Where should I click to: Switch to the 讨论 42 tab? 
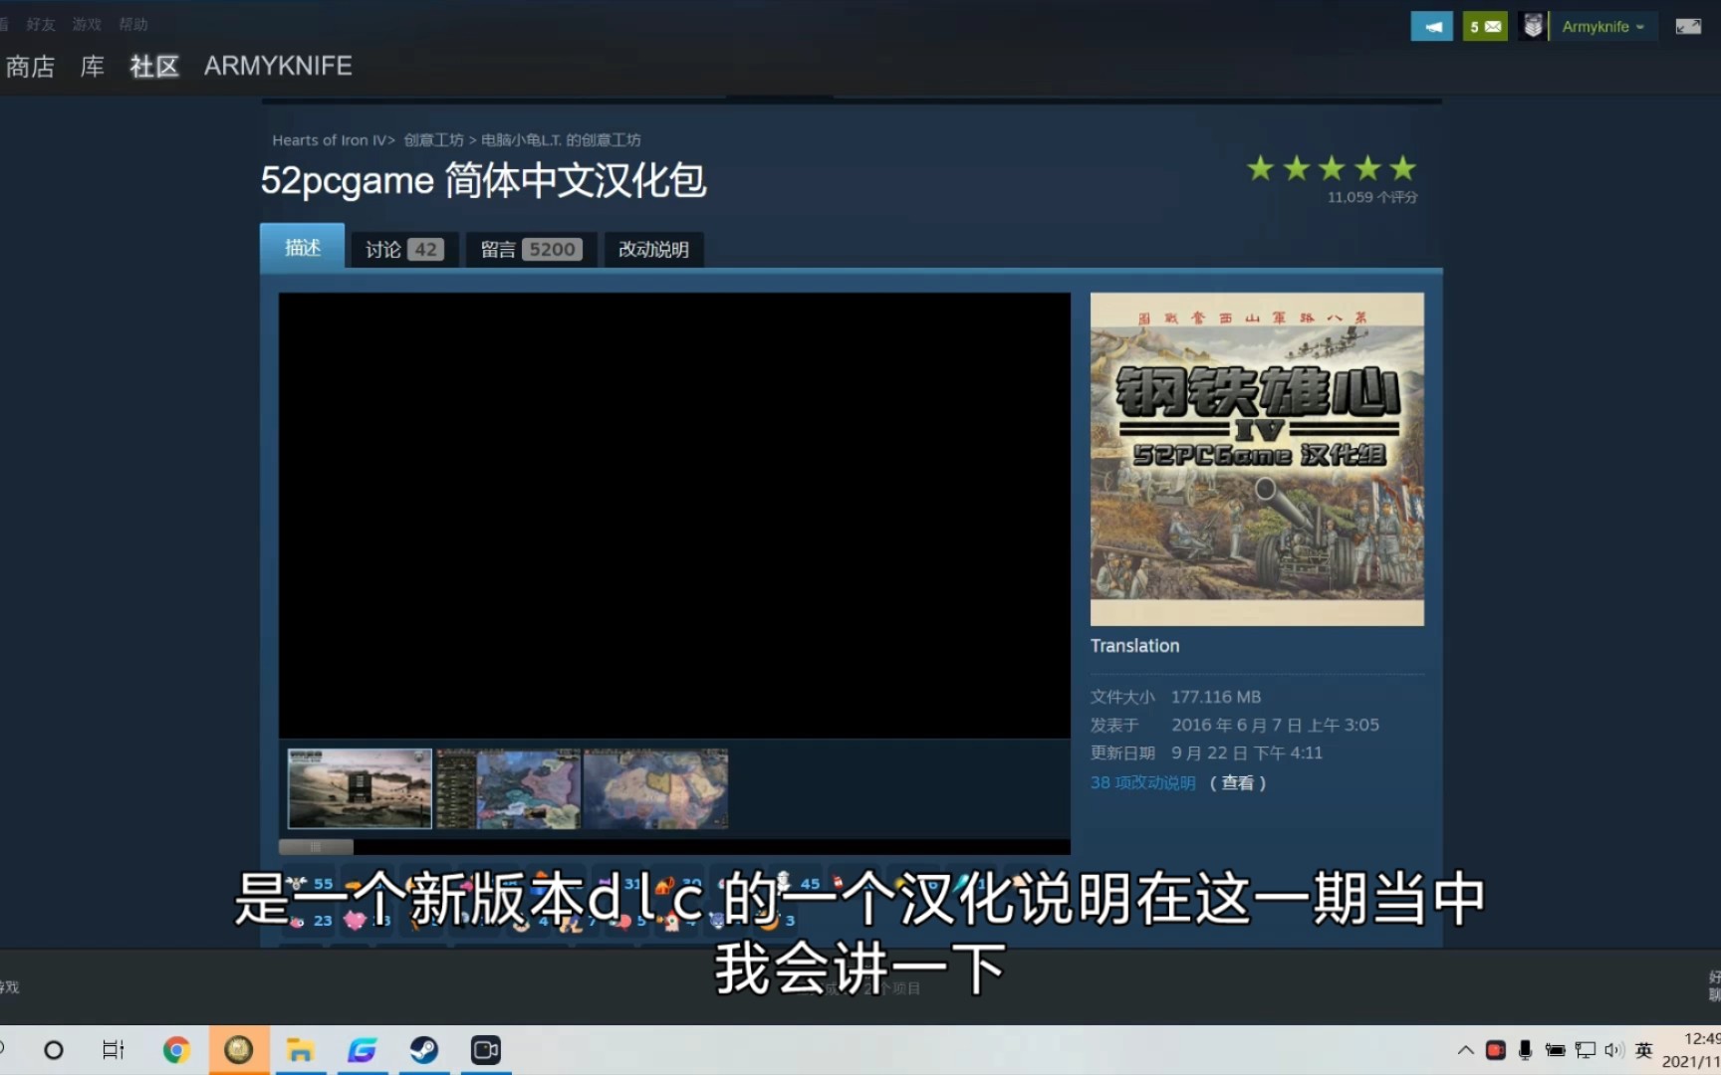pos(404,249)
